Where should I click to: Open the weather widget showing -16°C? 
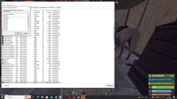[143, 97]
